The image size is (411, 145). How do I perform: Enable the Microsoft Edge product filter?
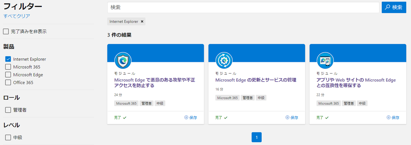click(x=8, y=75)
